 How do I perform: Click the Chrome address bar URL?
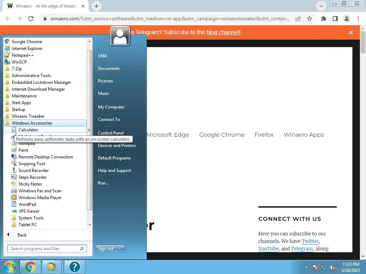pos(170,19)
